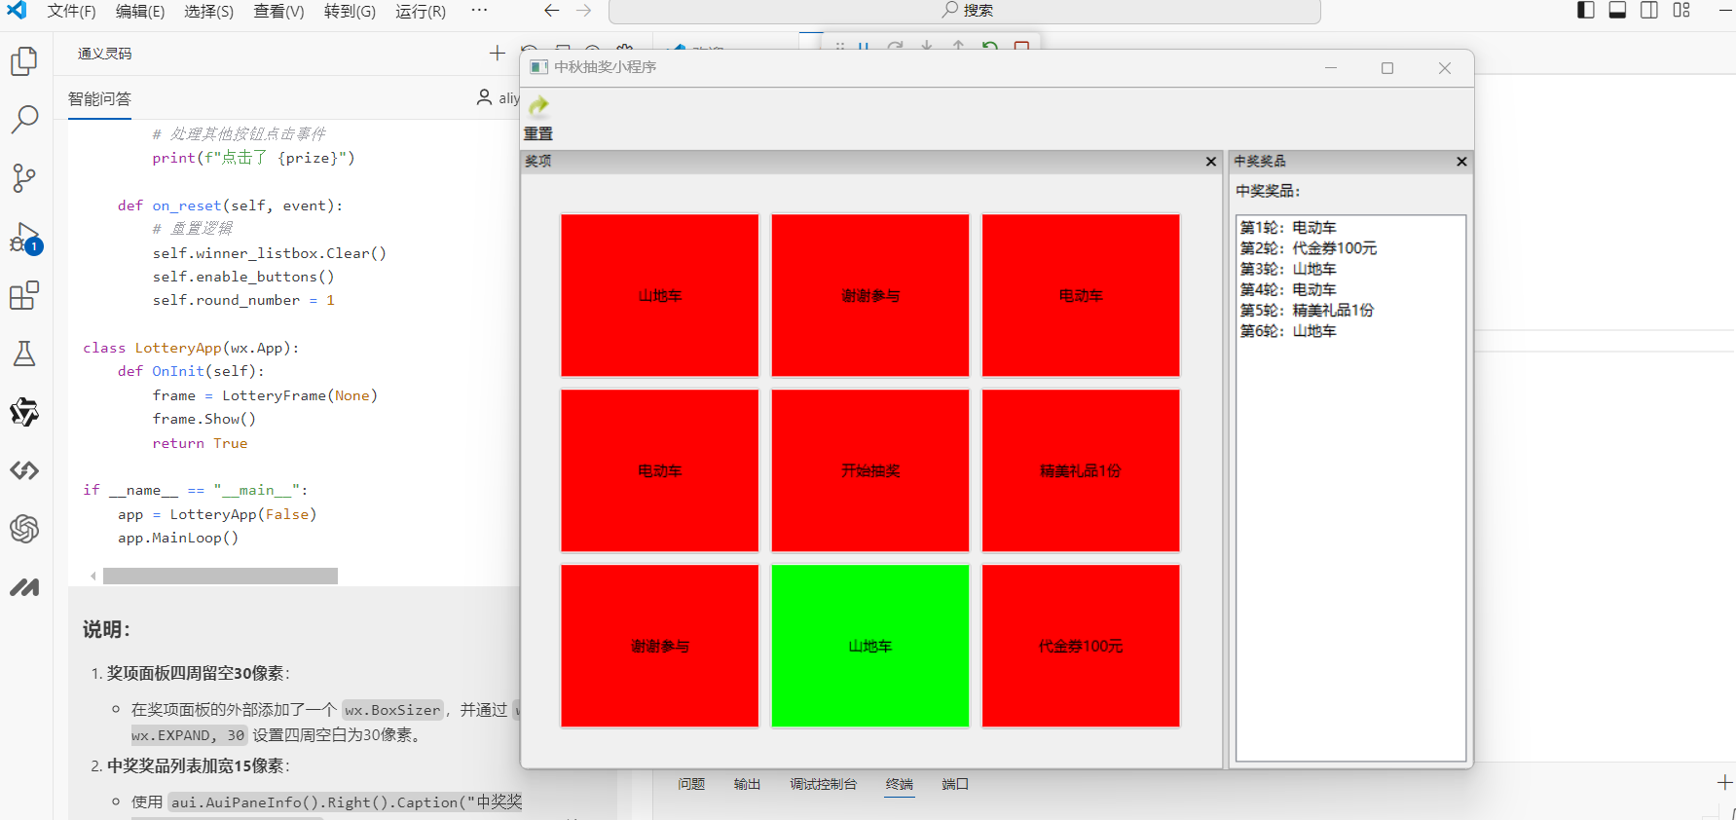The height and width of the screenshot is (820, 1736).
Task: Restart debugging with the green arrow
Action: coord(990,46)
